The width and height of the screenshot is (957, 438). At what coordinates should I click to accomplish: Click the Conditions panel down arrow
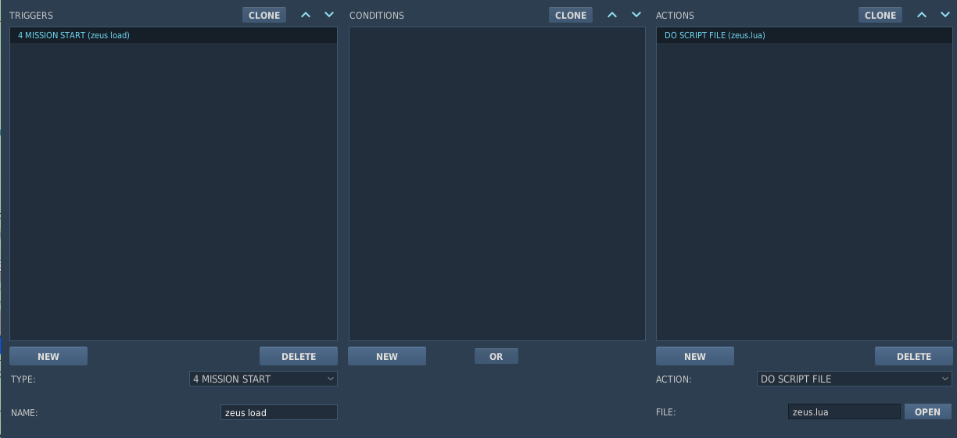pos(636,15)
